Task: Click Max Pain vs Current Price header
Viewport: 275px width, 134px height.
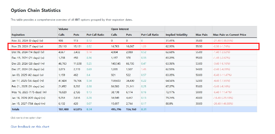Action: click(x=230, y=35)
